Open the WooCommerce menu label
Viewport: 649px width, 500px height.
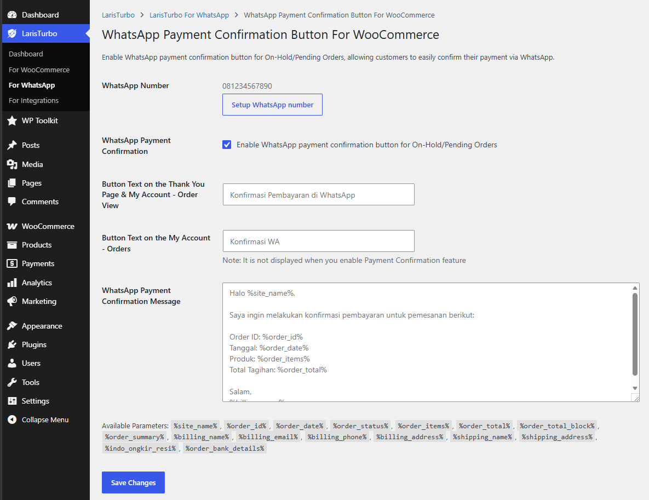48,226
